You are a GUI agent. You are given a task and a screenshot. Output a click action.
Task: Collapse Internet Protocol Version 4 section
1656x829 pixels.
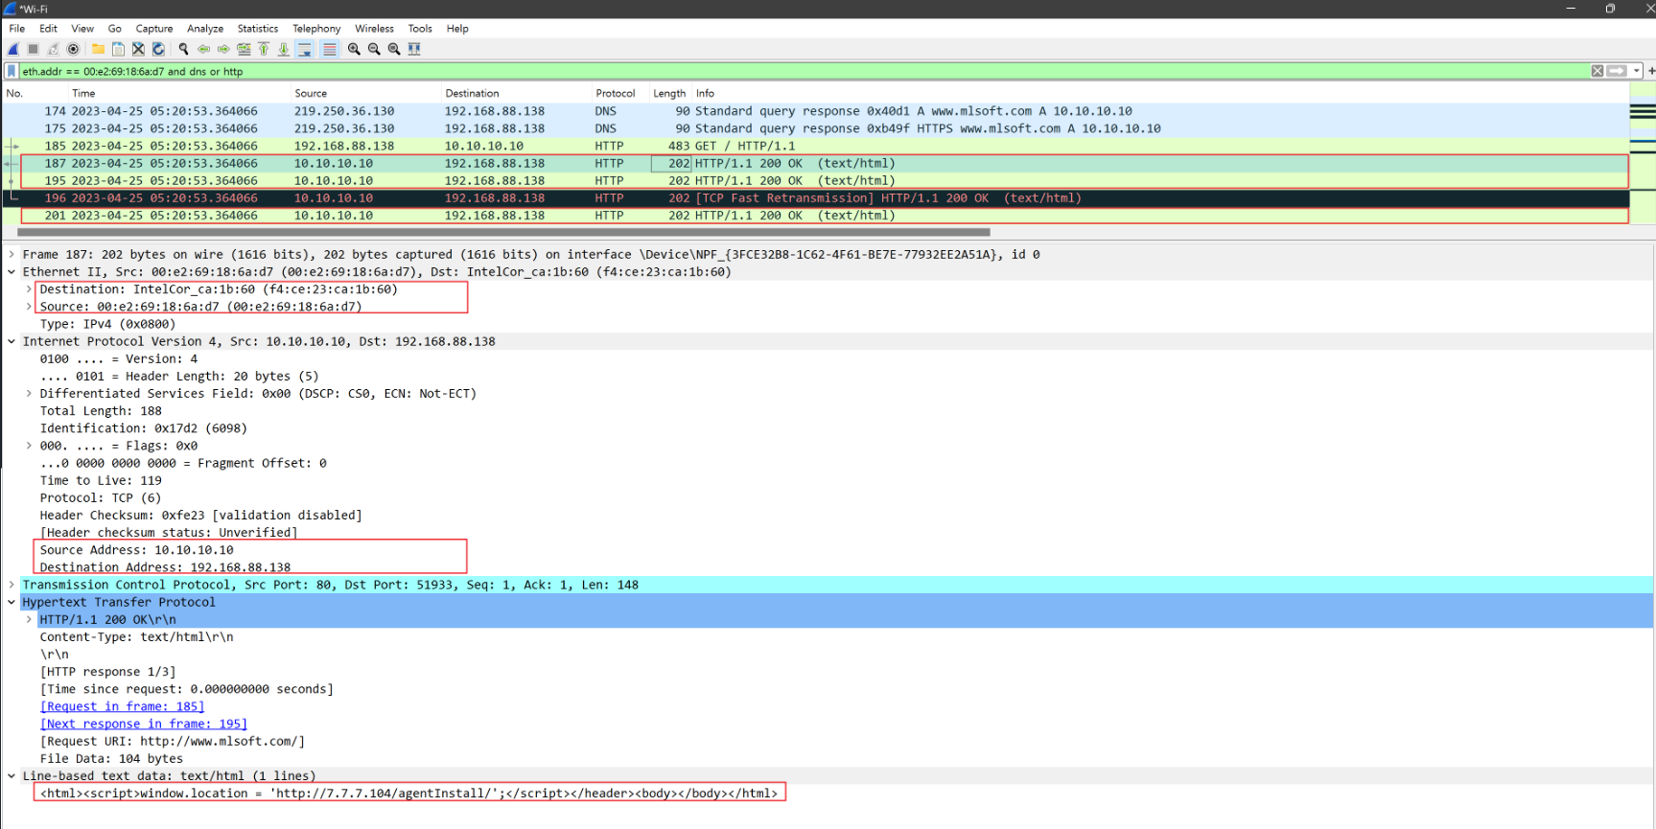tap(12, 341)
